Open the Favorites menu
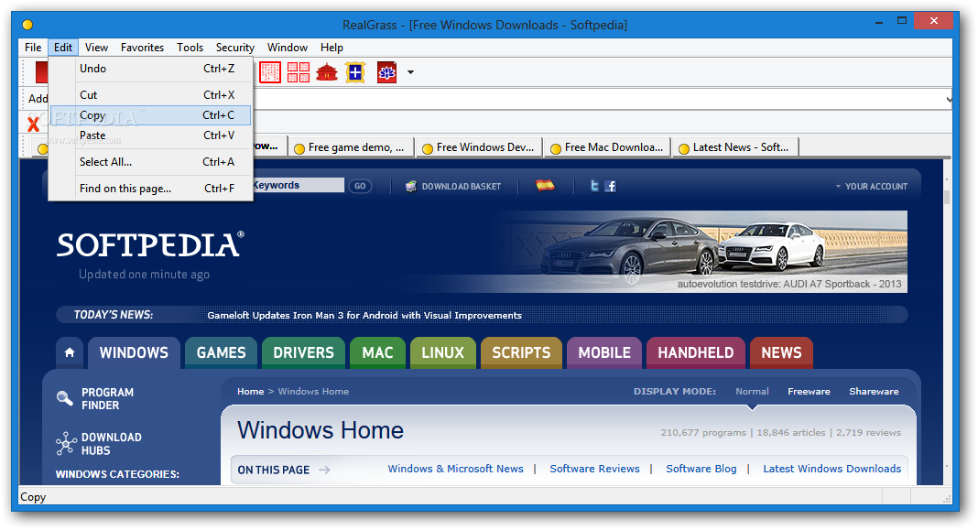Screen dimensions: 978x530 (x=142, y=48)
